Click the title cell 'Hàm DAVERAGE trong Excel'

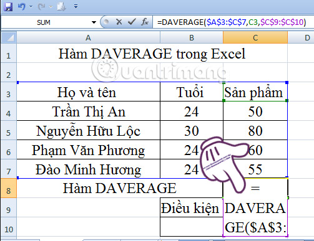(152, 54)
